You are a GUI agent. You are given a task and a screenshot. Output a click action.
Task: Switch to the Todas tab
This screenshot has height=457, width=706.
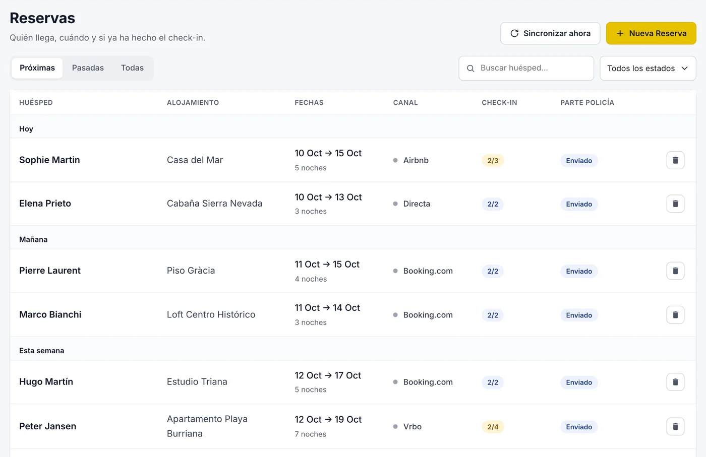pos(132,68)
